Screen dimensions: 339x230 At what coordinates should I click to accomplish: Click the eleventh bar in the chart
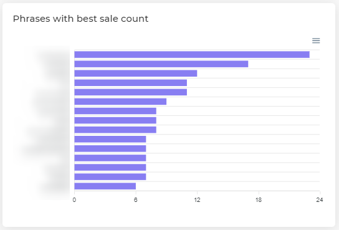pyautogui.click(x=110, y=149)
